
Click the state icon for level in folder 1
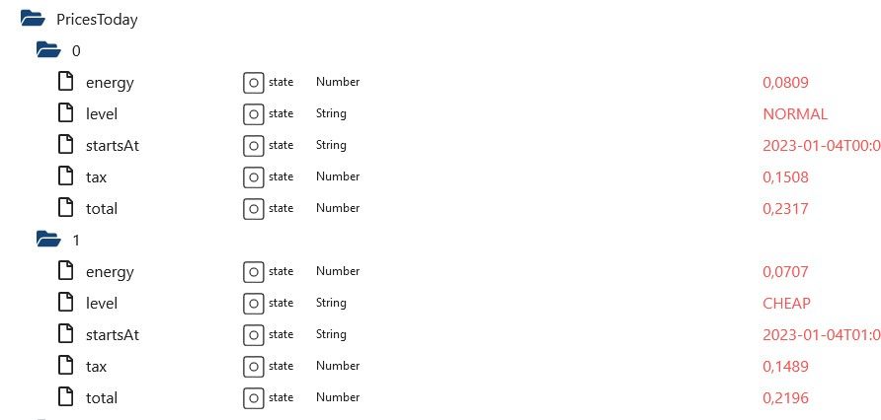[x=253, y=304]
